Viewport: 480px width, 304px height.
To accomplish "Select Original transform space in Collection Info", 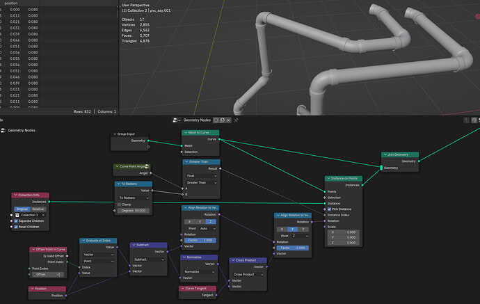I will (x=22, y=209).
